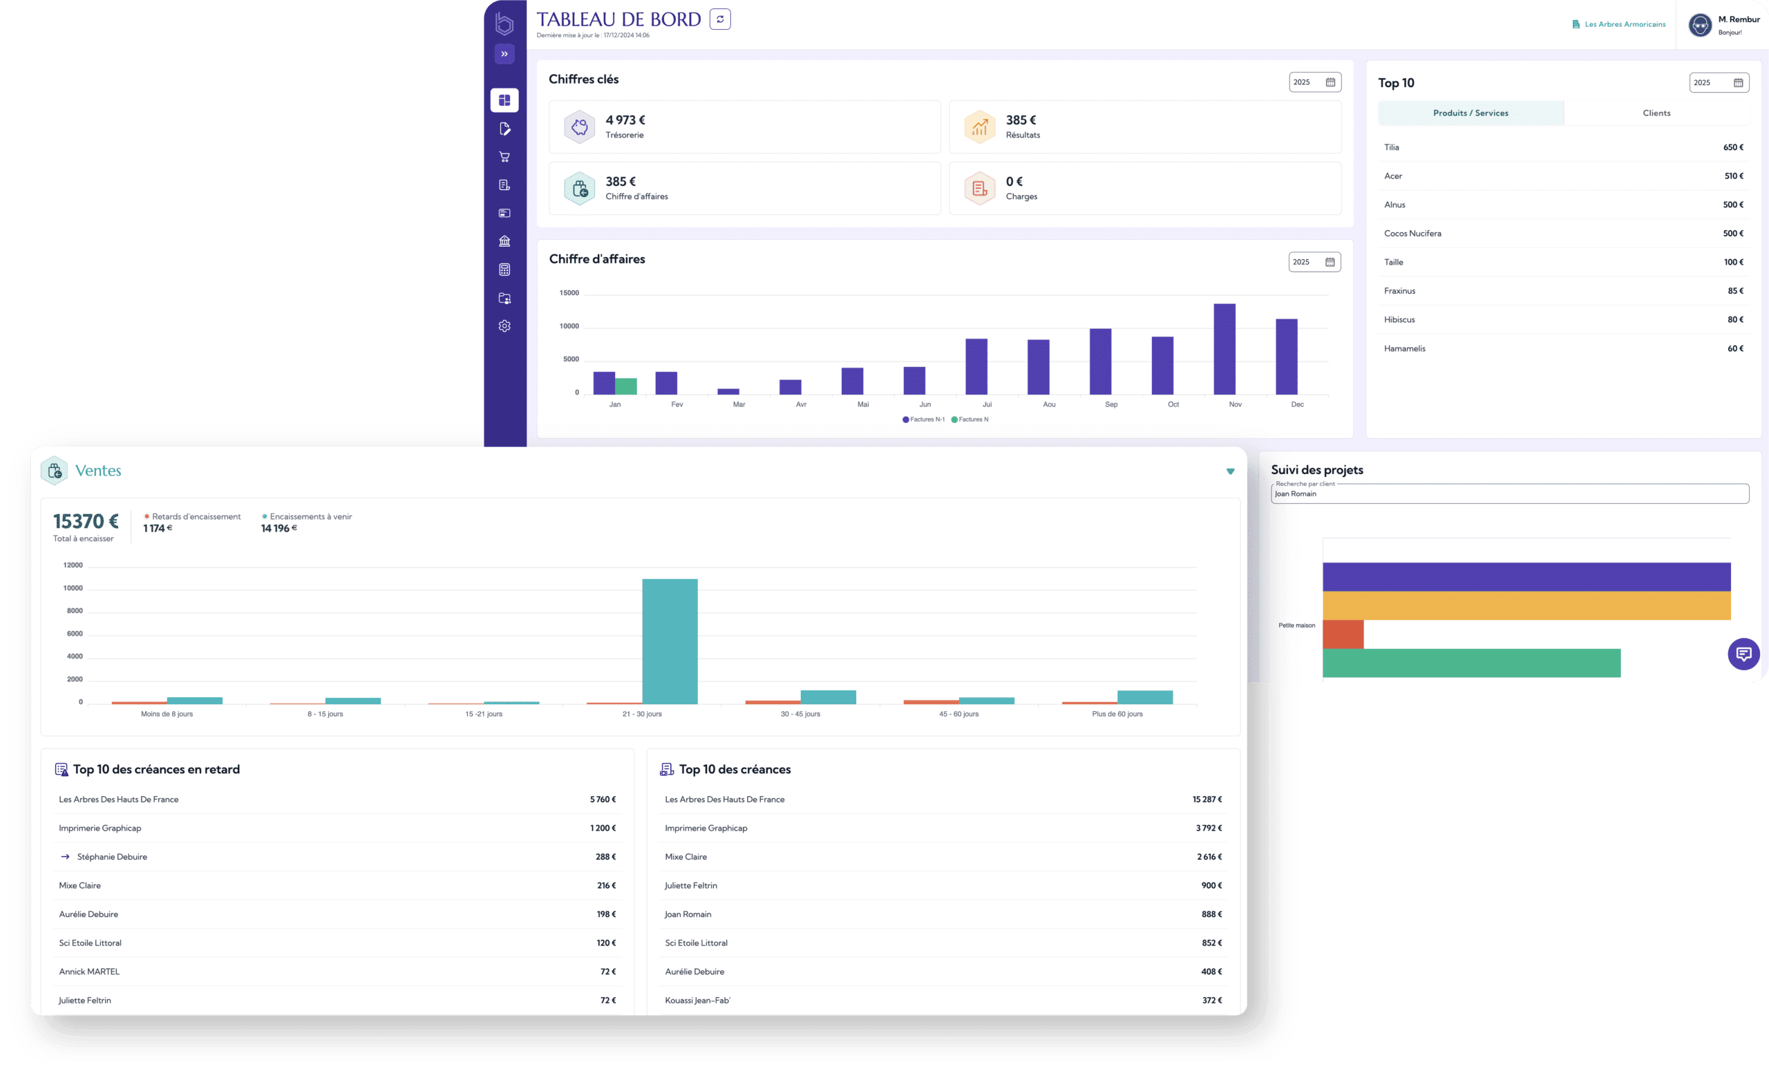Select the Produits / Services tab
The width and height of the screenshot is (1769, 1076).
pyautogui.click(x=1470, y=113)
